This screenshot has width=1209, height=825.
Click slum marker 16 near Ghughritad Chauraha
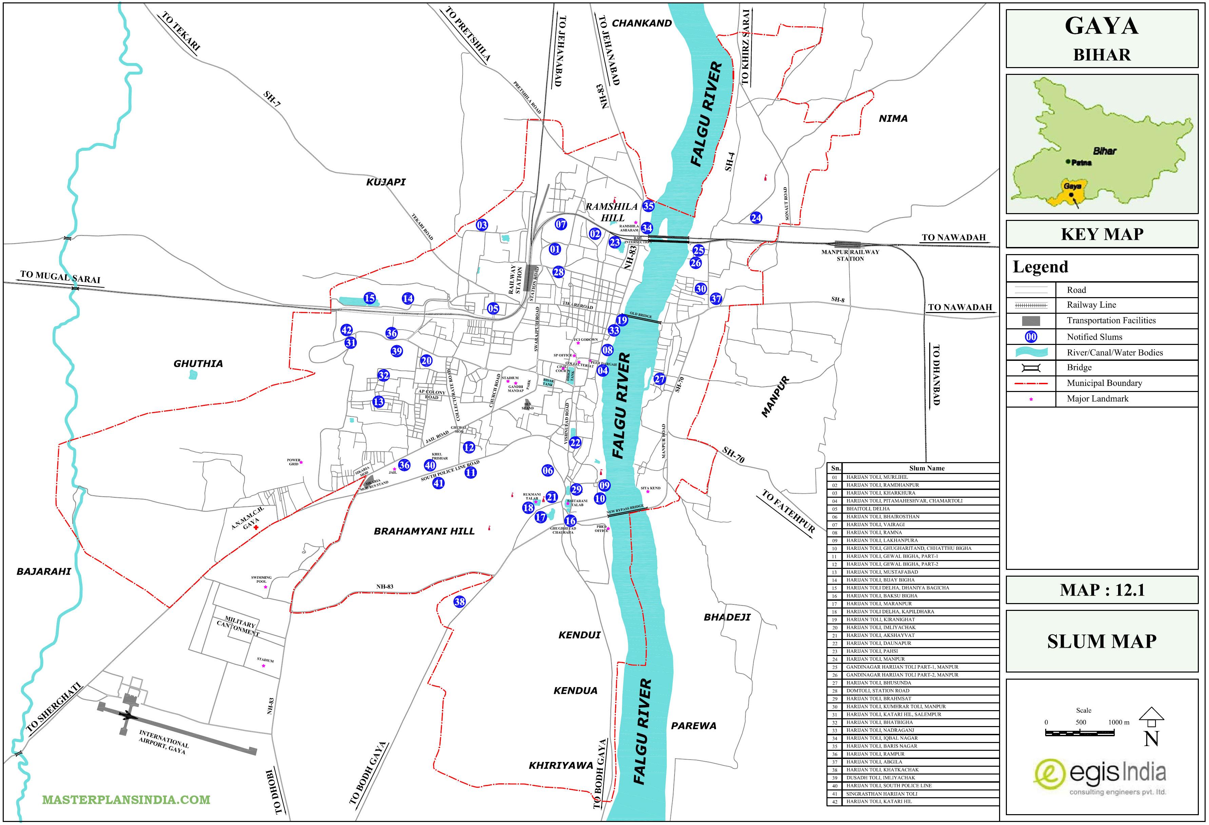pyautogui.click(x=570, y=520)
